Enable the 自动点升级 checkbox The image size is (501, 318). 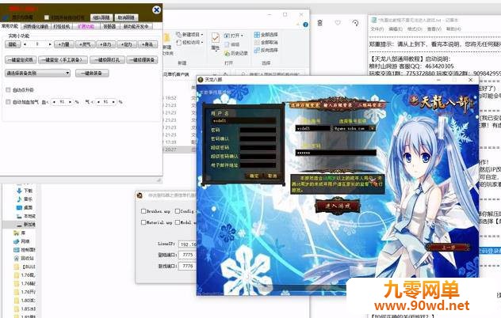(x=8, y=90)
